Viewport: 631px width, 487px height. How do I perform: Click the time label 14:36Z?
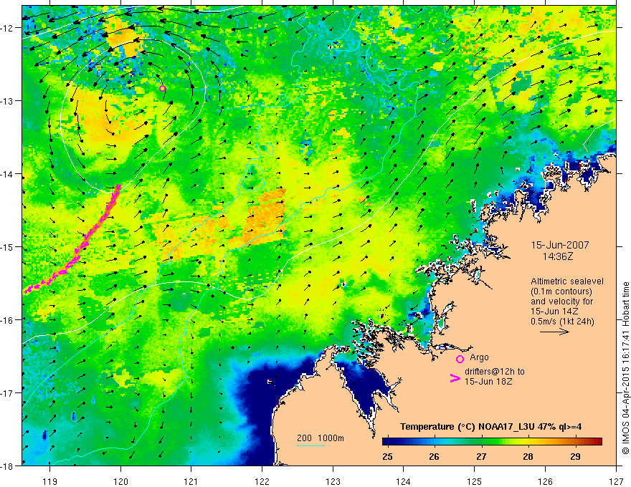(x=557, y=256)
